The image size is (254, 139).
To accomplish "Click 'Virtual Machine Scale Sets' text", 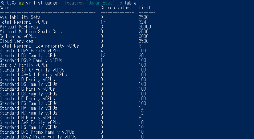I will [31, 32].
